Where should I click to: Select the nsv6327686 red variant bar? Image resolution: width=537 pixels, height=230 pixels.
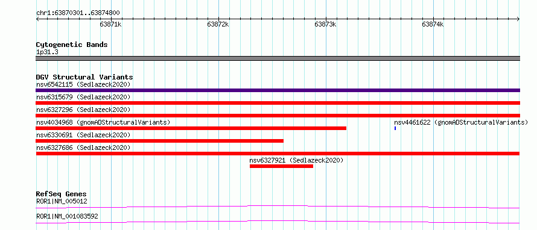tap(278, 154)
